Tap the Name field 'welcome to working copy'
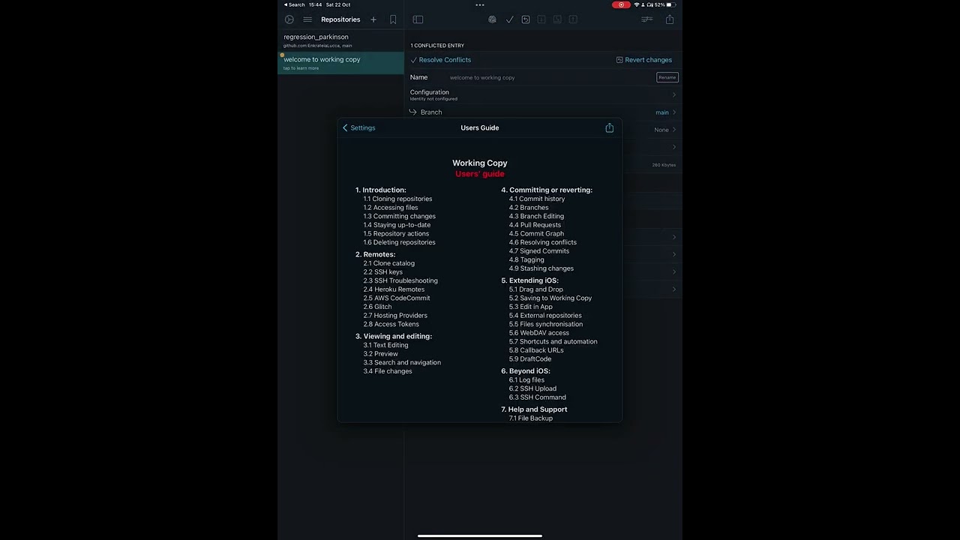Image resolution: width=960 pixels, height=540 pixels. coord(482,77)
